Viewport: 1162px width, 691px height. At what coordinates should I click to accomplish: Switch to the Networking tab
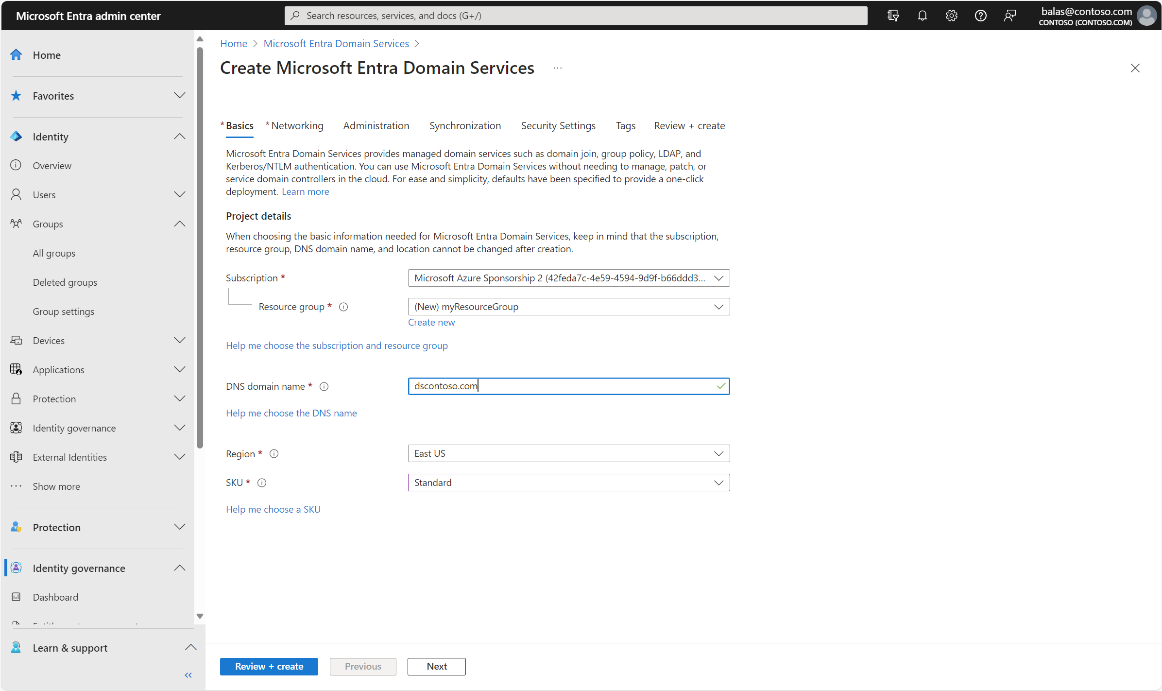point(299,125)
